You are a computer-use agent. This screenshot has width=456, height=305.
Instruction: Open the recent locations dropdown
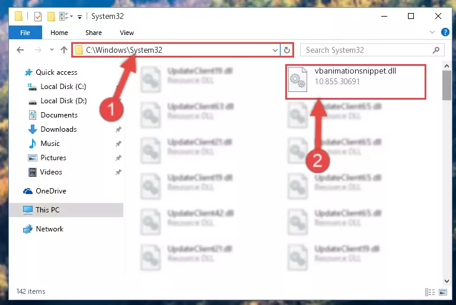click(x=52, y=50)
